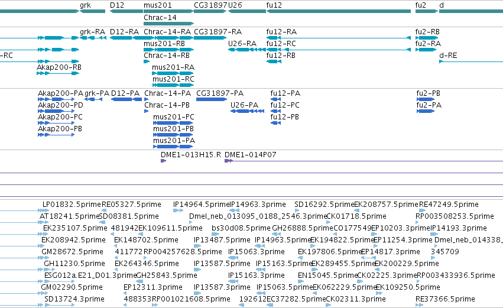Select transcript grk-RA
The width and height of the screenshot is (503, 308).
(x=92, y=32)
